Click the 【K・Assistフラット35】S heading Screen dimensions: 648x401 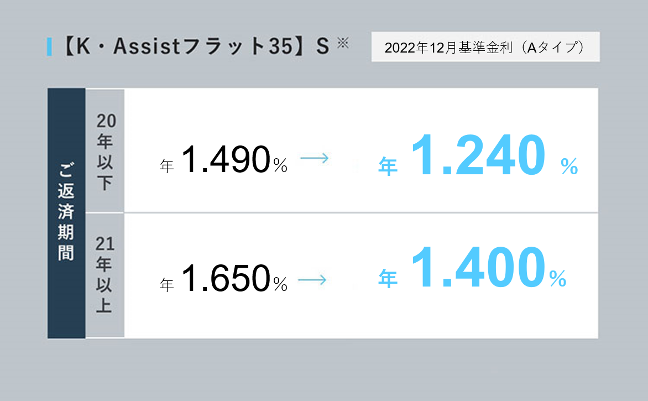click(196, 46)
